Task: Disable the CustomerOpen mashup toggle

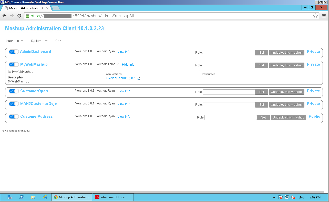Action: (14, 91)
